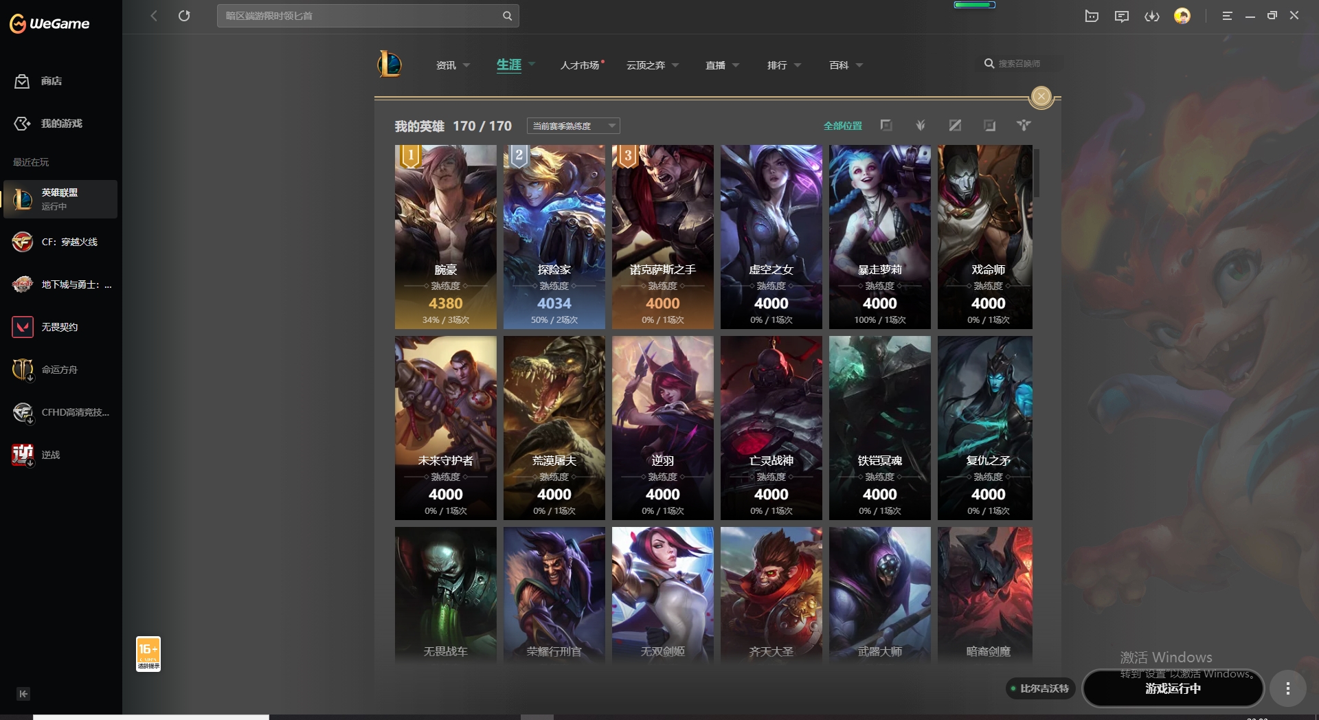
Task: Expand the 云顶之弈 menu arrow
Action: (675, 65)
